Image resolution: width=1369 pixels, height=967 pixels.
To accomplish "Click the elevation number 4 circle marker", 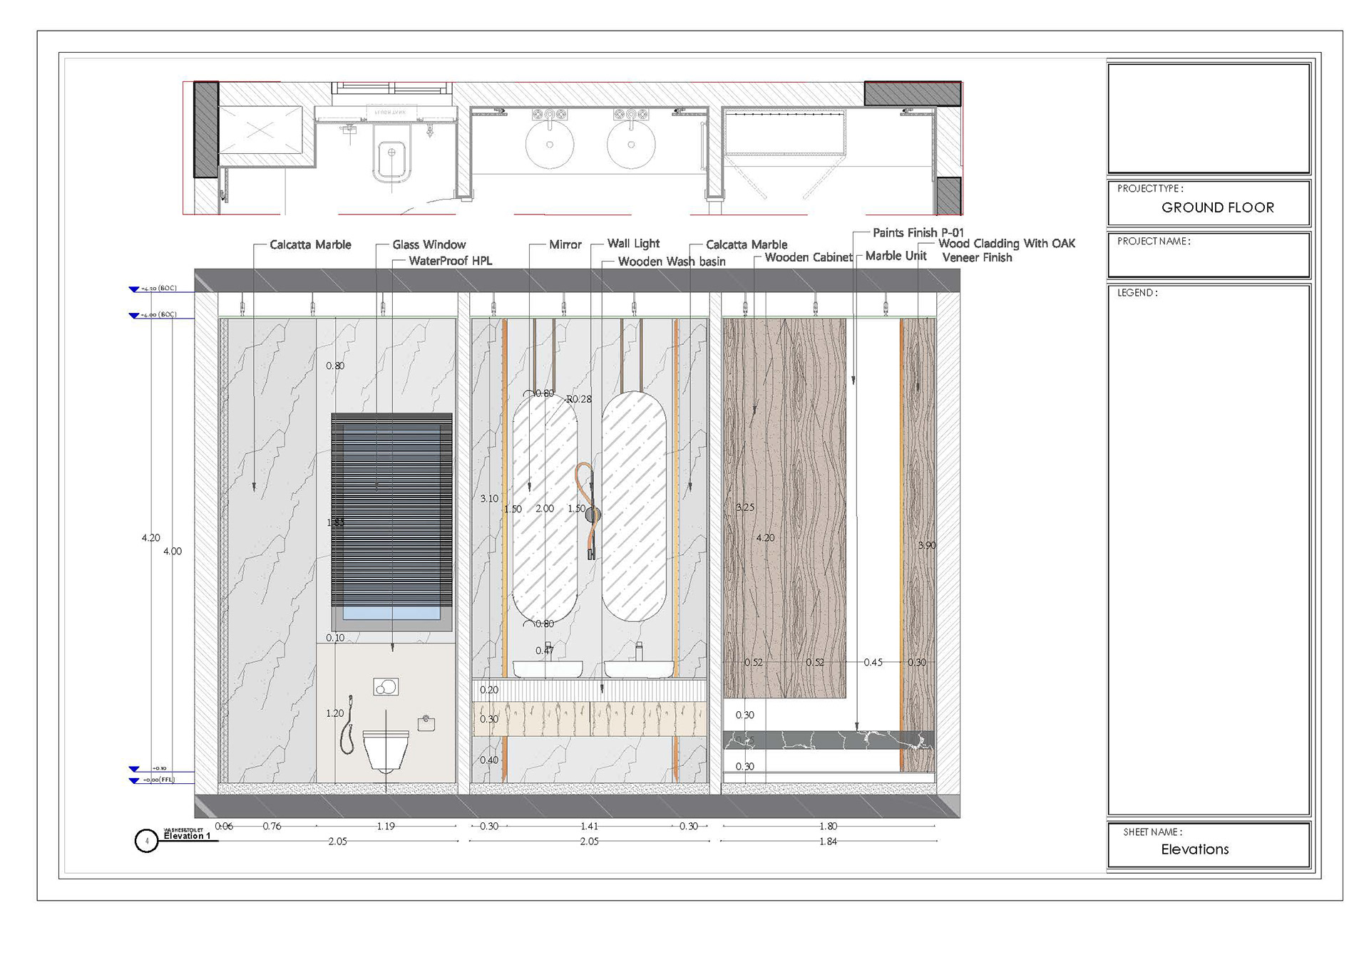I will (146, 841).
